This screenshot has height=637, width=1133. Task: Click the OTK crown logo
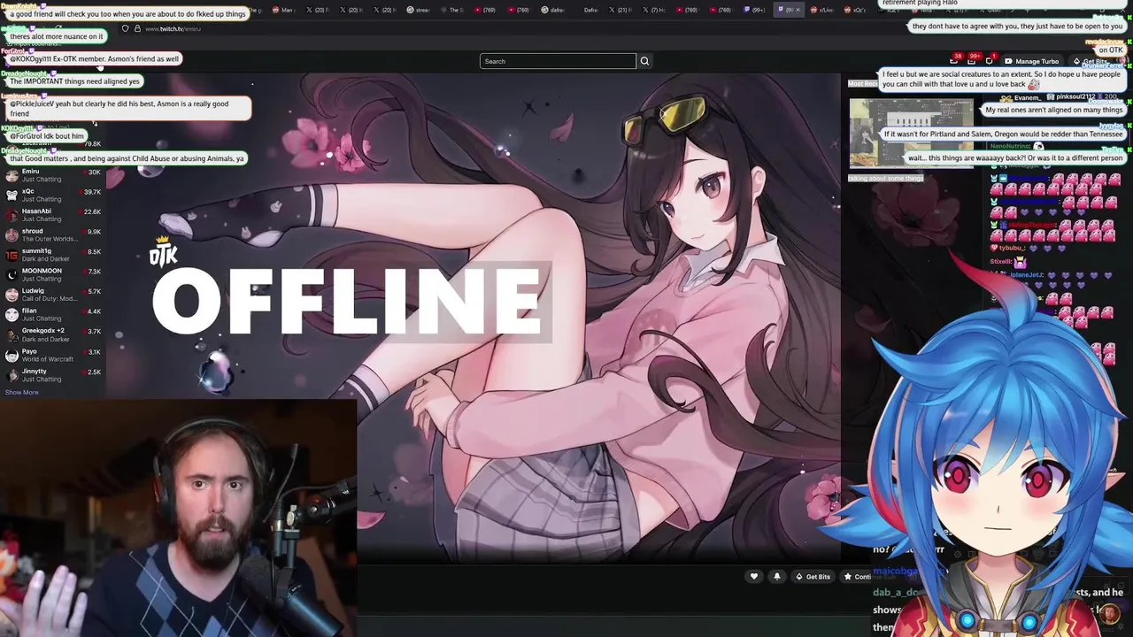click(163, 251)
